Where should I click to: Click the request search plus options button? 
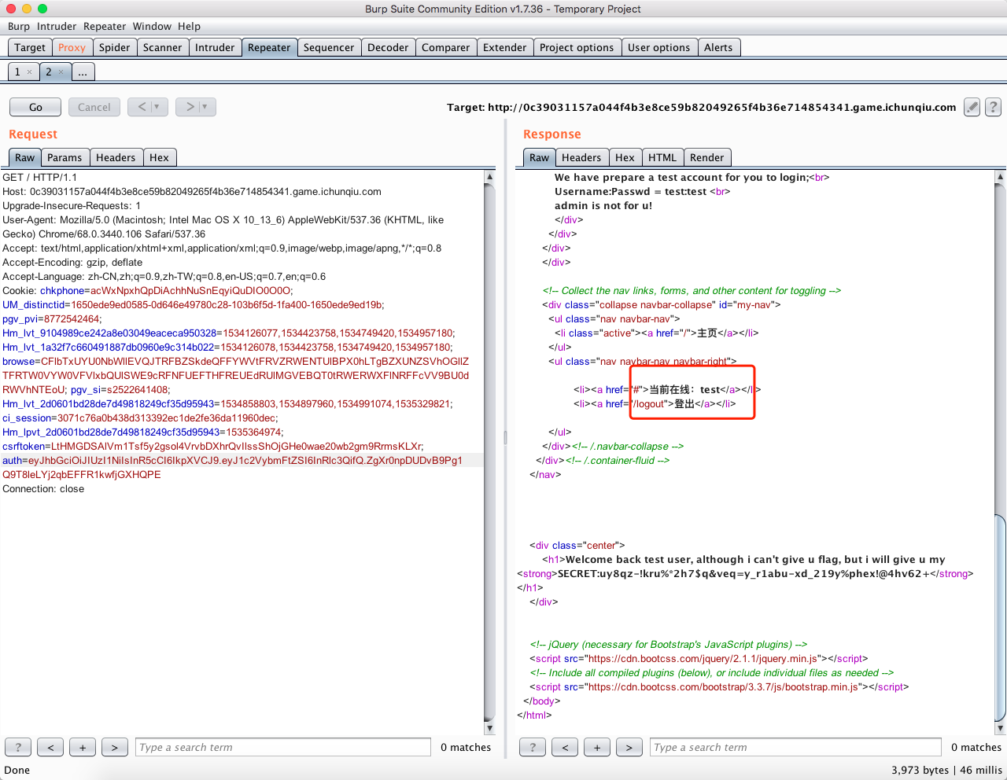point(83,747)
